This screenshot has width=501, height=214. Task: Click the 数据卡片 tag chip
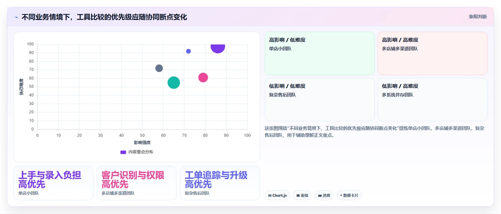pos(349,195)
